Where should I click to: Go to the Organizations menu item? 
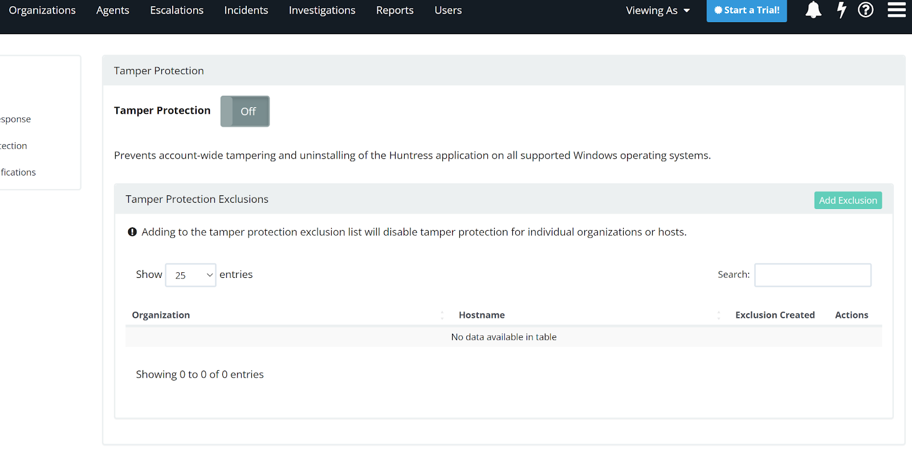click(42, 10)
